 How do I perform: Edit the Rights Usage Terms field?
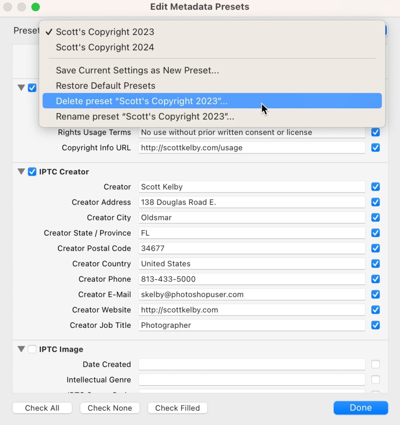(252, 132)
